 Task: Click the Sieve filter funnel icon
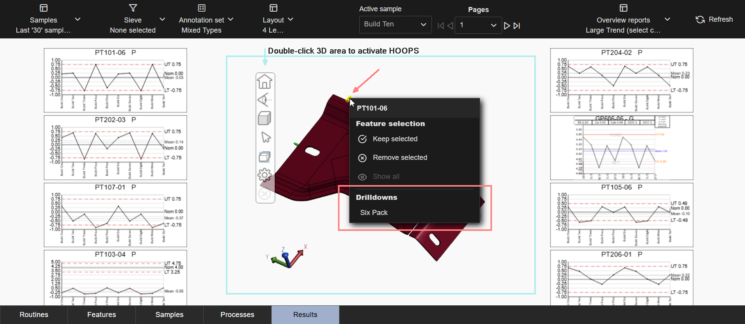coord(133,8)
